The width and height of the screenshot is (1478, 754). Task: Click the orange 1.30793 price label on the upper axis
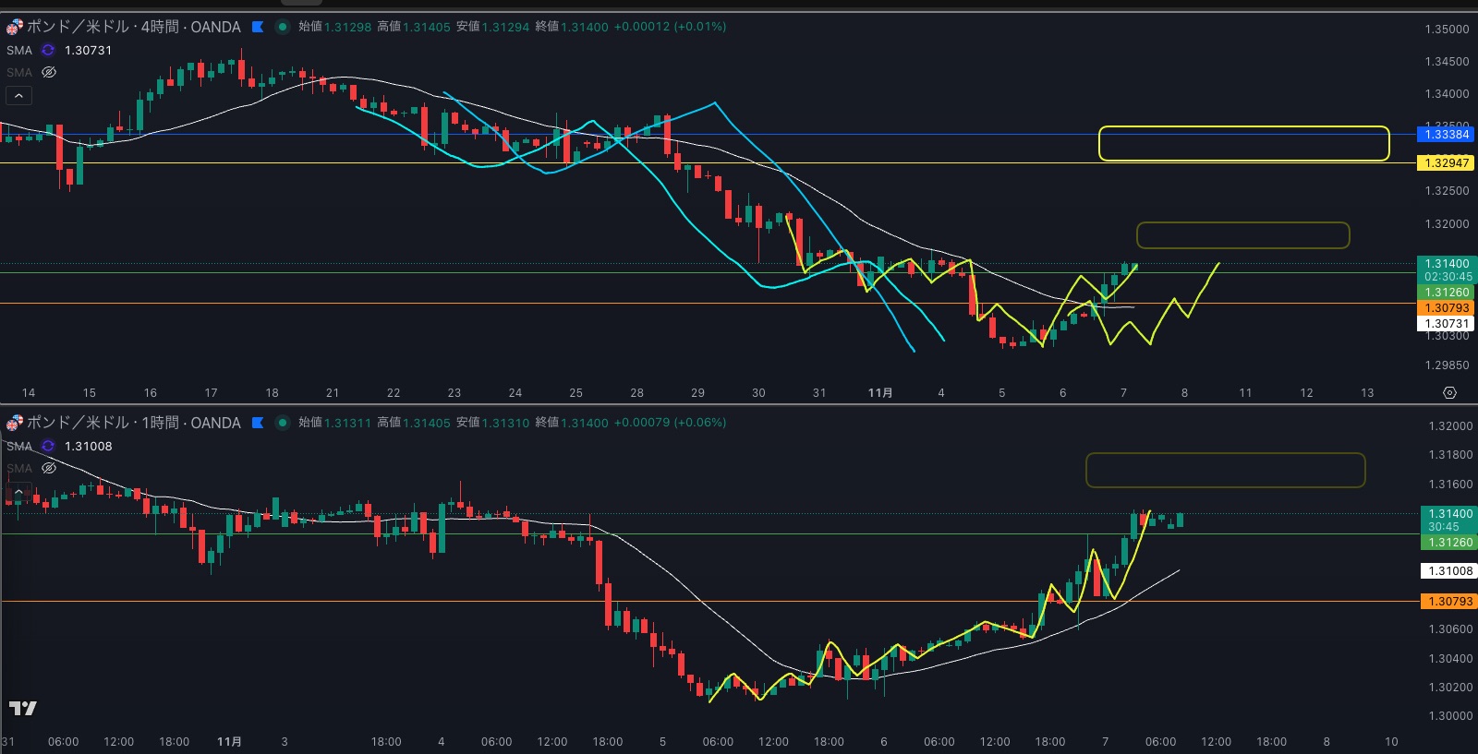(1446, 308)
